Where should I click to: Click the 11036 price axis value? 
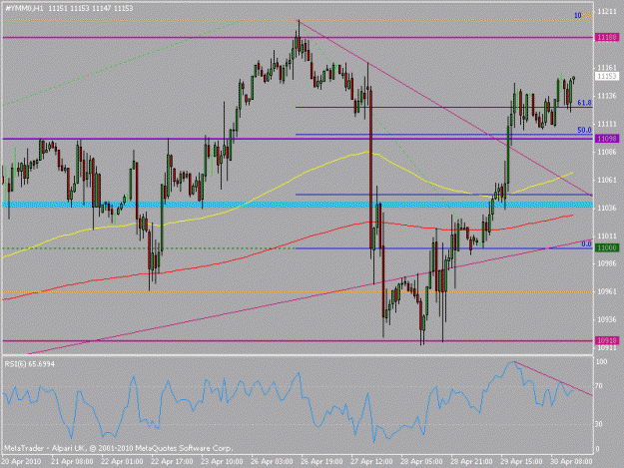[607, 208]
